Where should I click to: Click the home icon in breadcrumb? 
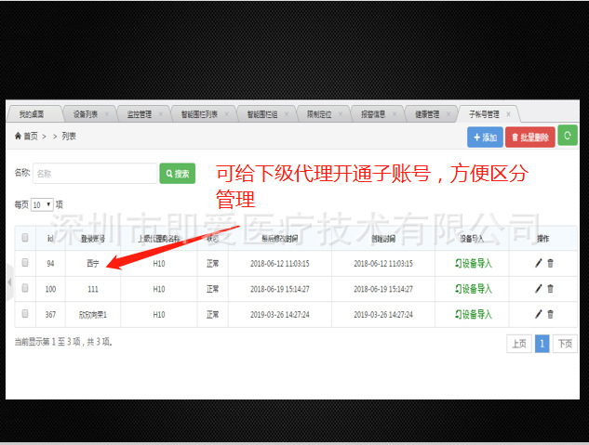(18, 136)
